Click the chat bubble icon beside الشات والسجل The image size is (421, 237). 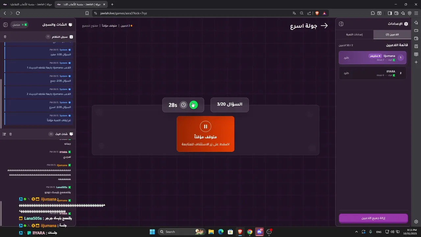click(70, 25)
